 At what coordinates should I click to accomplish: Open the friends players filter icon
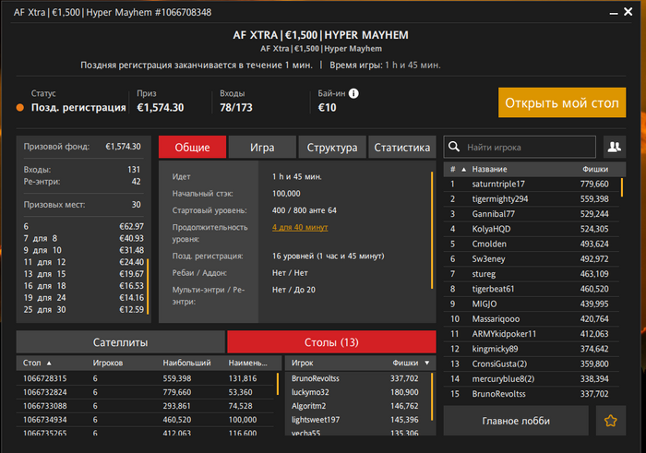615,147
